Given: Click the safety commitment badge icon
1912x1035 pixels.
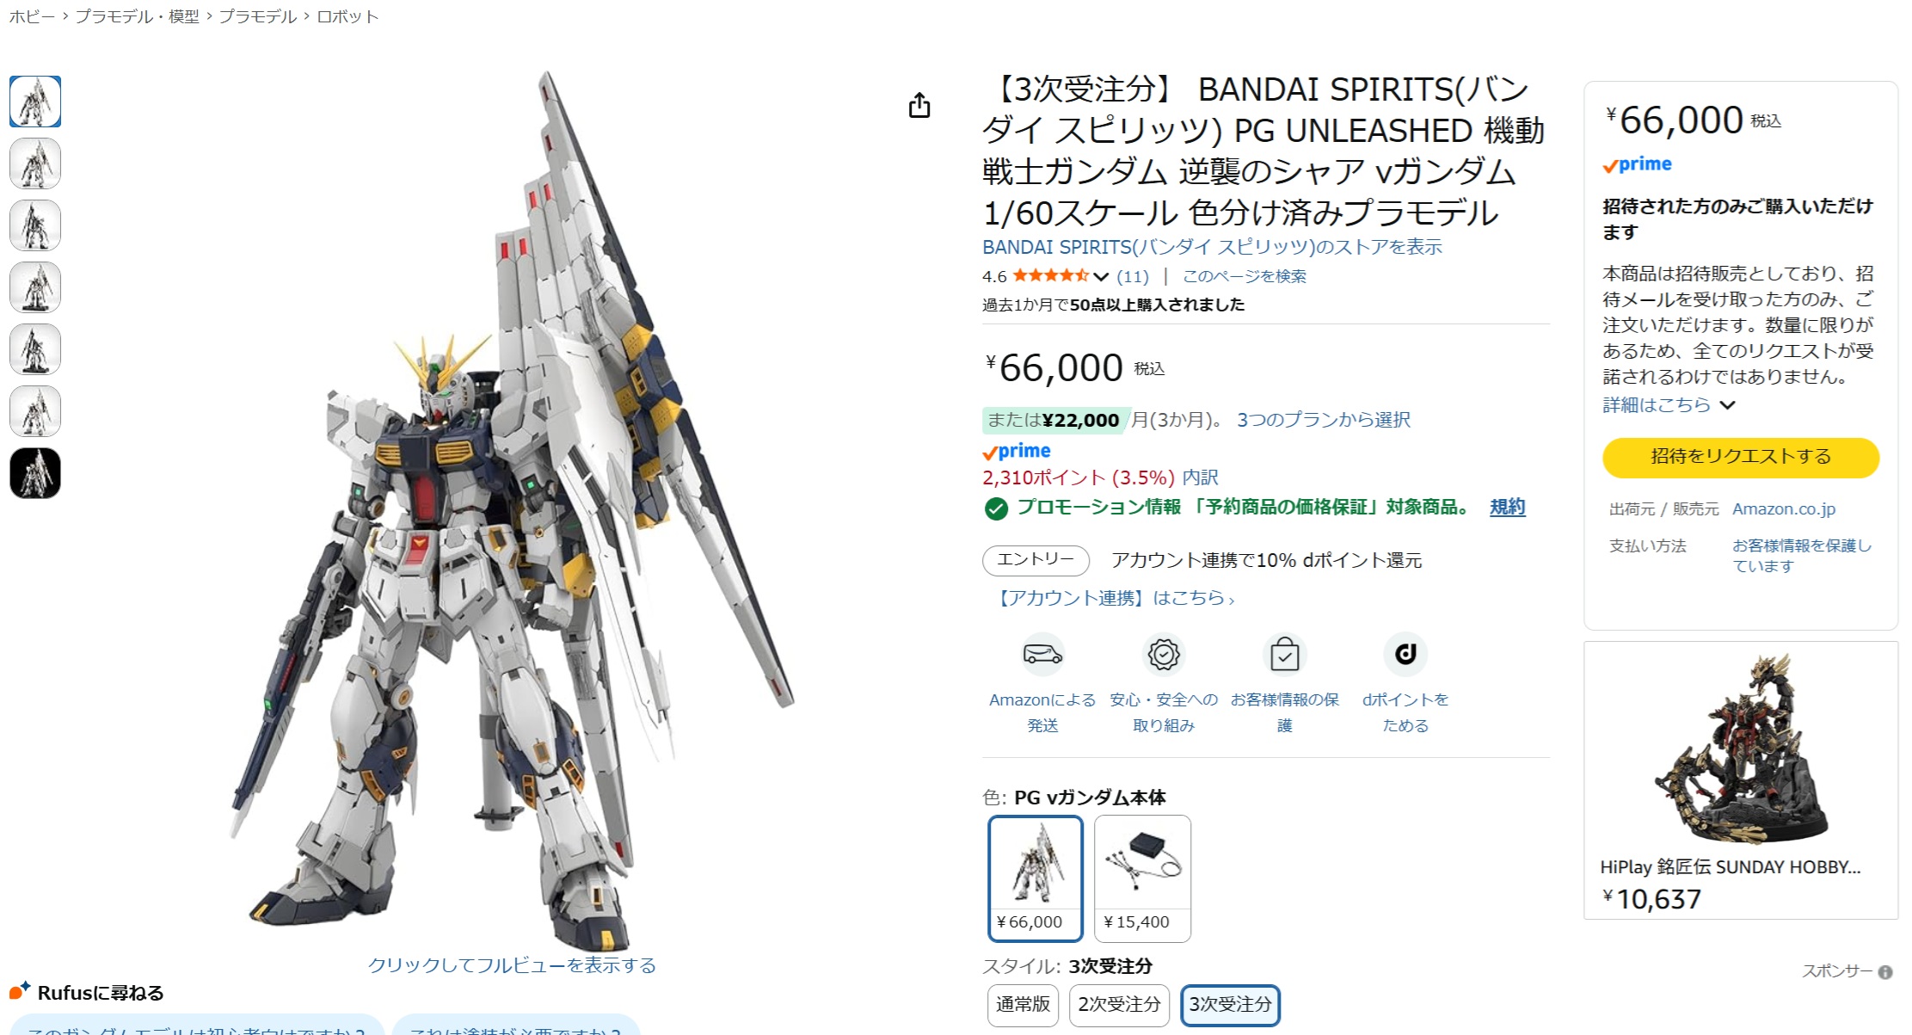Looking at the screenshot, I should point(1164,655).
